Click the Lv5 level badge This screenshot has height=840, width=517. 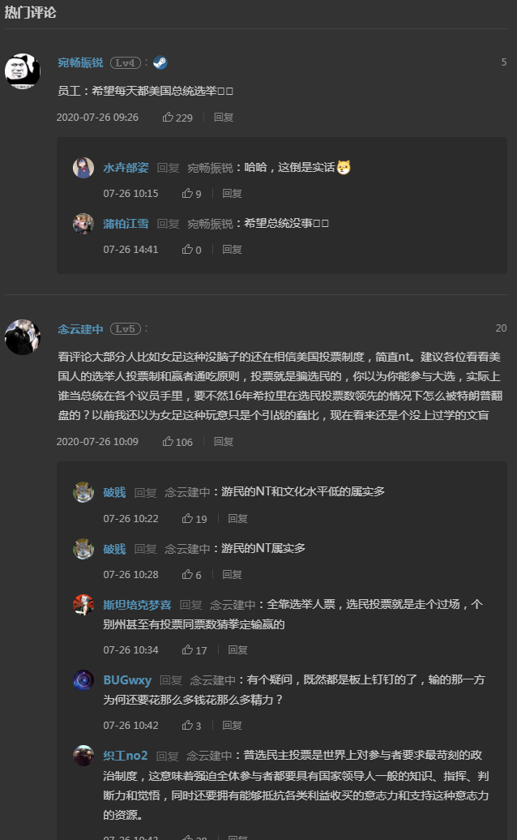[126, 329]
